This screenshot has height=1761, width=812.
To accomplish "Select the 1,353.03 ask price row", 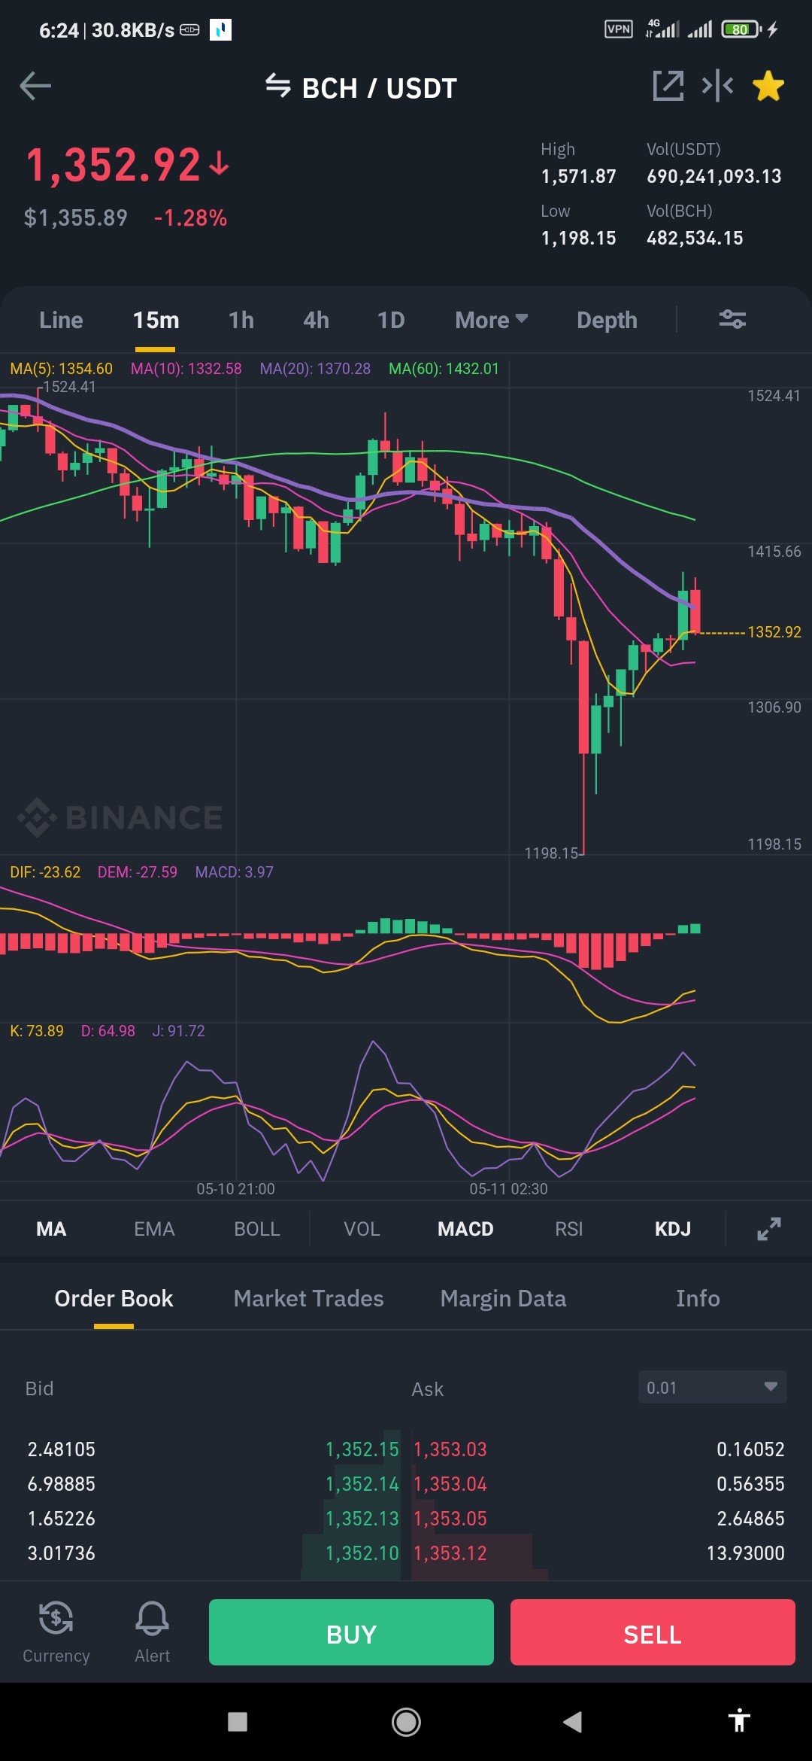I will click(599, 1449).
